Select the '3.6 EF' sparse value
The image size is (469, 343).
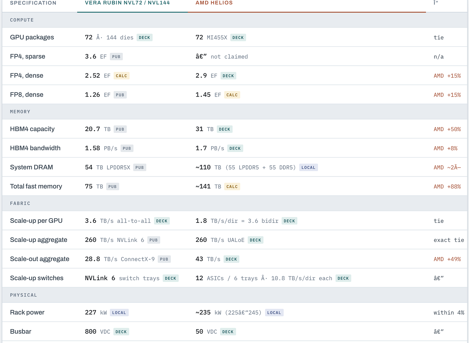pyautogui.click(x=96, y=56)
